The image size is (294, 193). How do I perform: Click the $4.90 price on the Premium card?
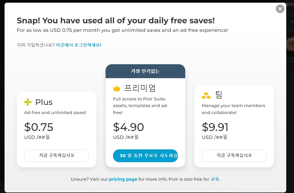pos(129,127)
